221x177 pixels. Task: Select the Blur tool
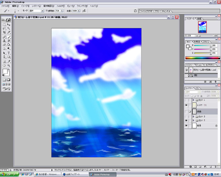pyautogui.click(x=4, y=48)
